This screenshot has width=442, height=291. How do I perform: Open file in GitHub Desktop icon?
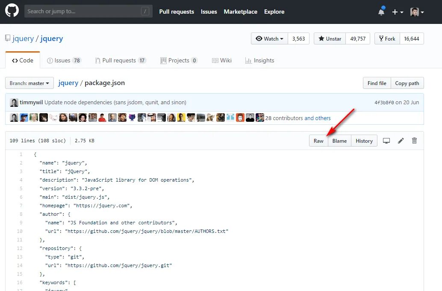pyautogui.click(x=386, y=141)
